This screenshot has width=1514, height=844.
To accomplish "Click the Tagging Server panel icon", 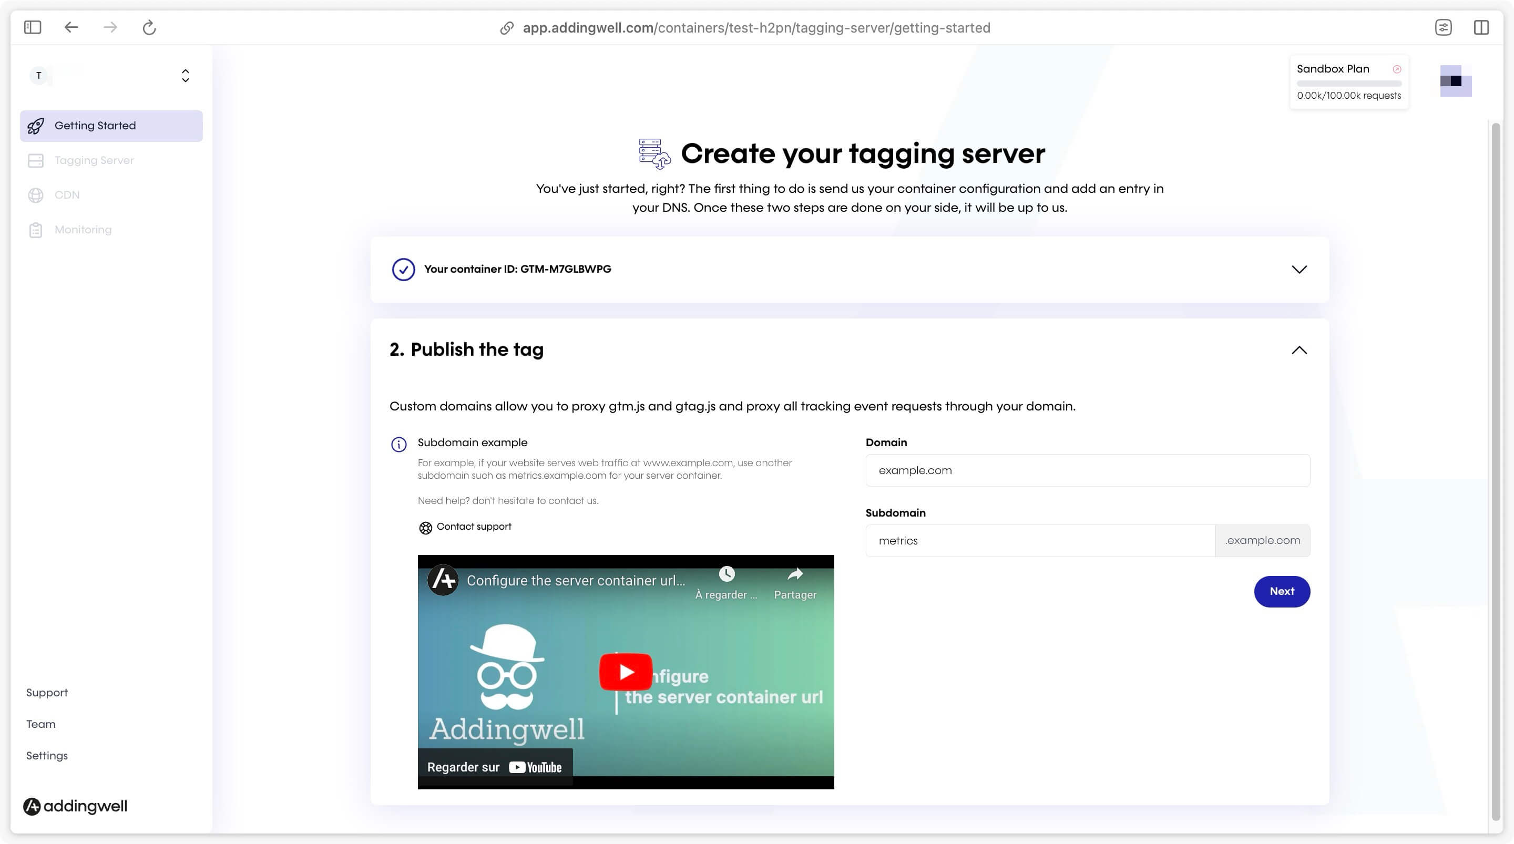I will coord(35,160).
